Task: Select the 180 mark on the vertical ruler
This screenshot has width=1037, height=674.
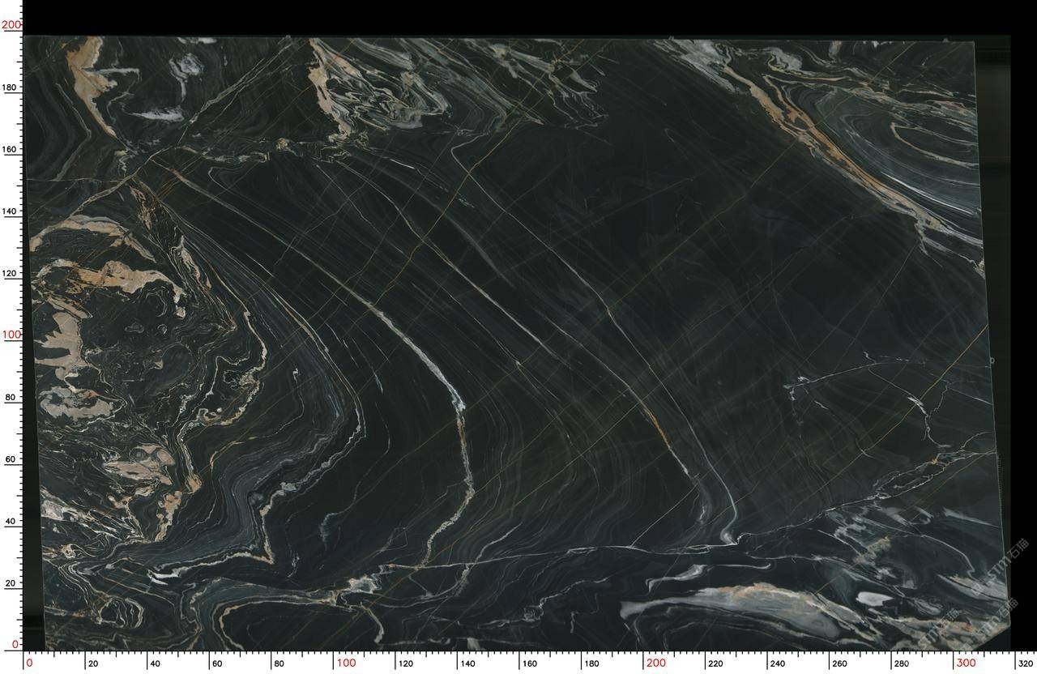Action: pyautogui.click(x=11, y=87)
